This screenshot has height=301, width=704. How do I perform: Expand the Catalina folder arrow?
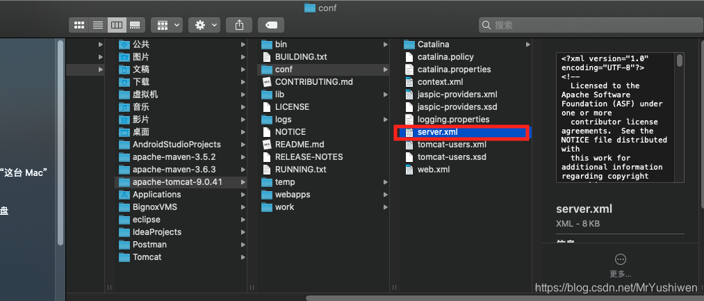coord(528,44)
